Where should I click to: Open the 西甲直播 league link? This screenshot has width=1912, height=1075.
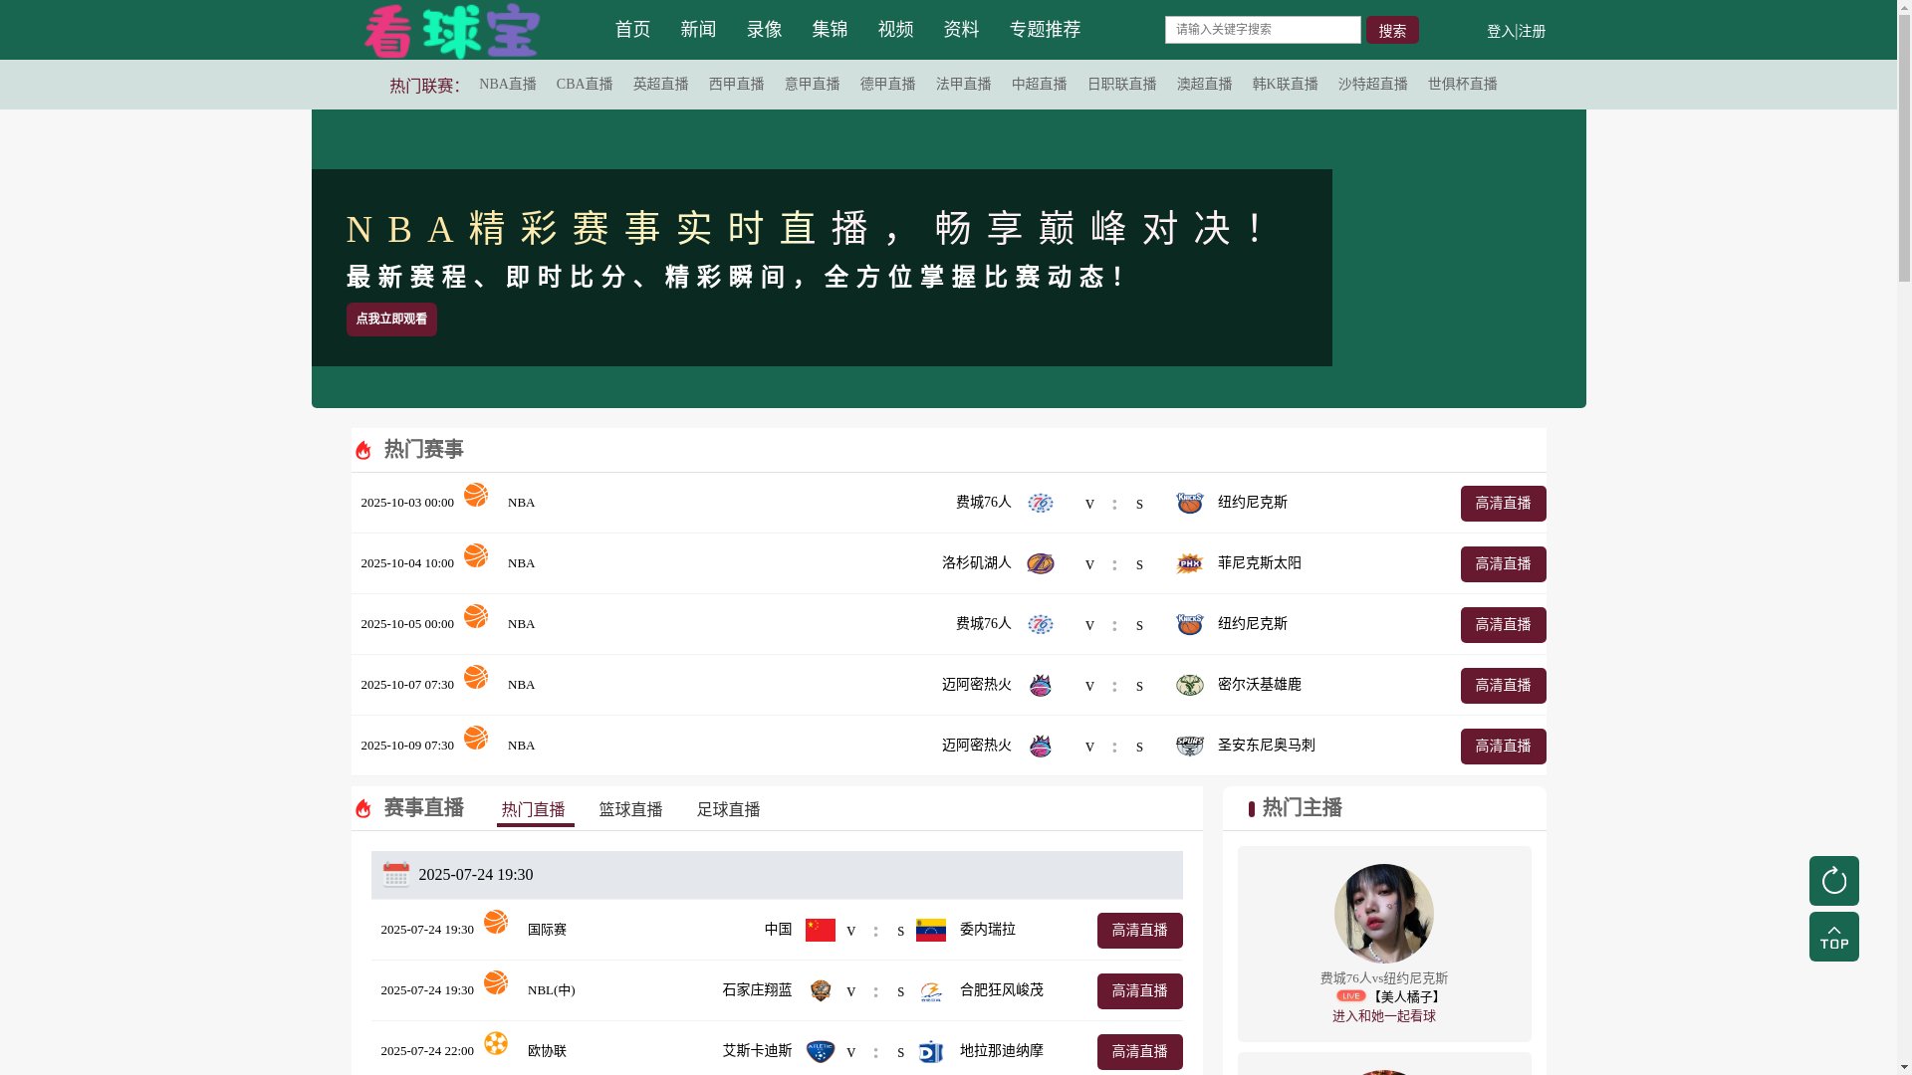[x=736, y=85]
